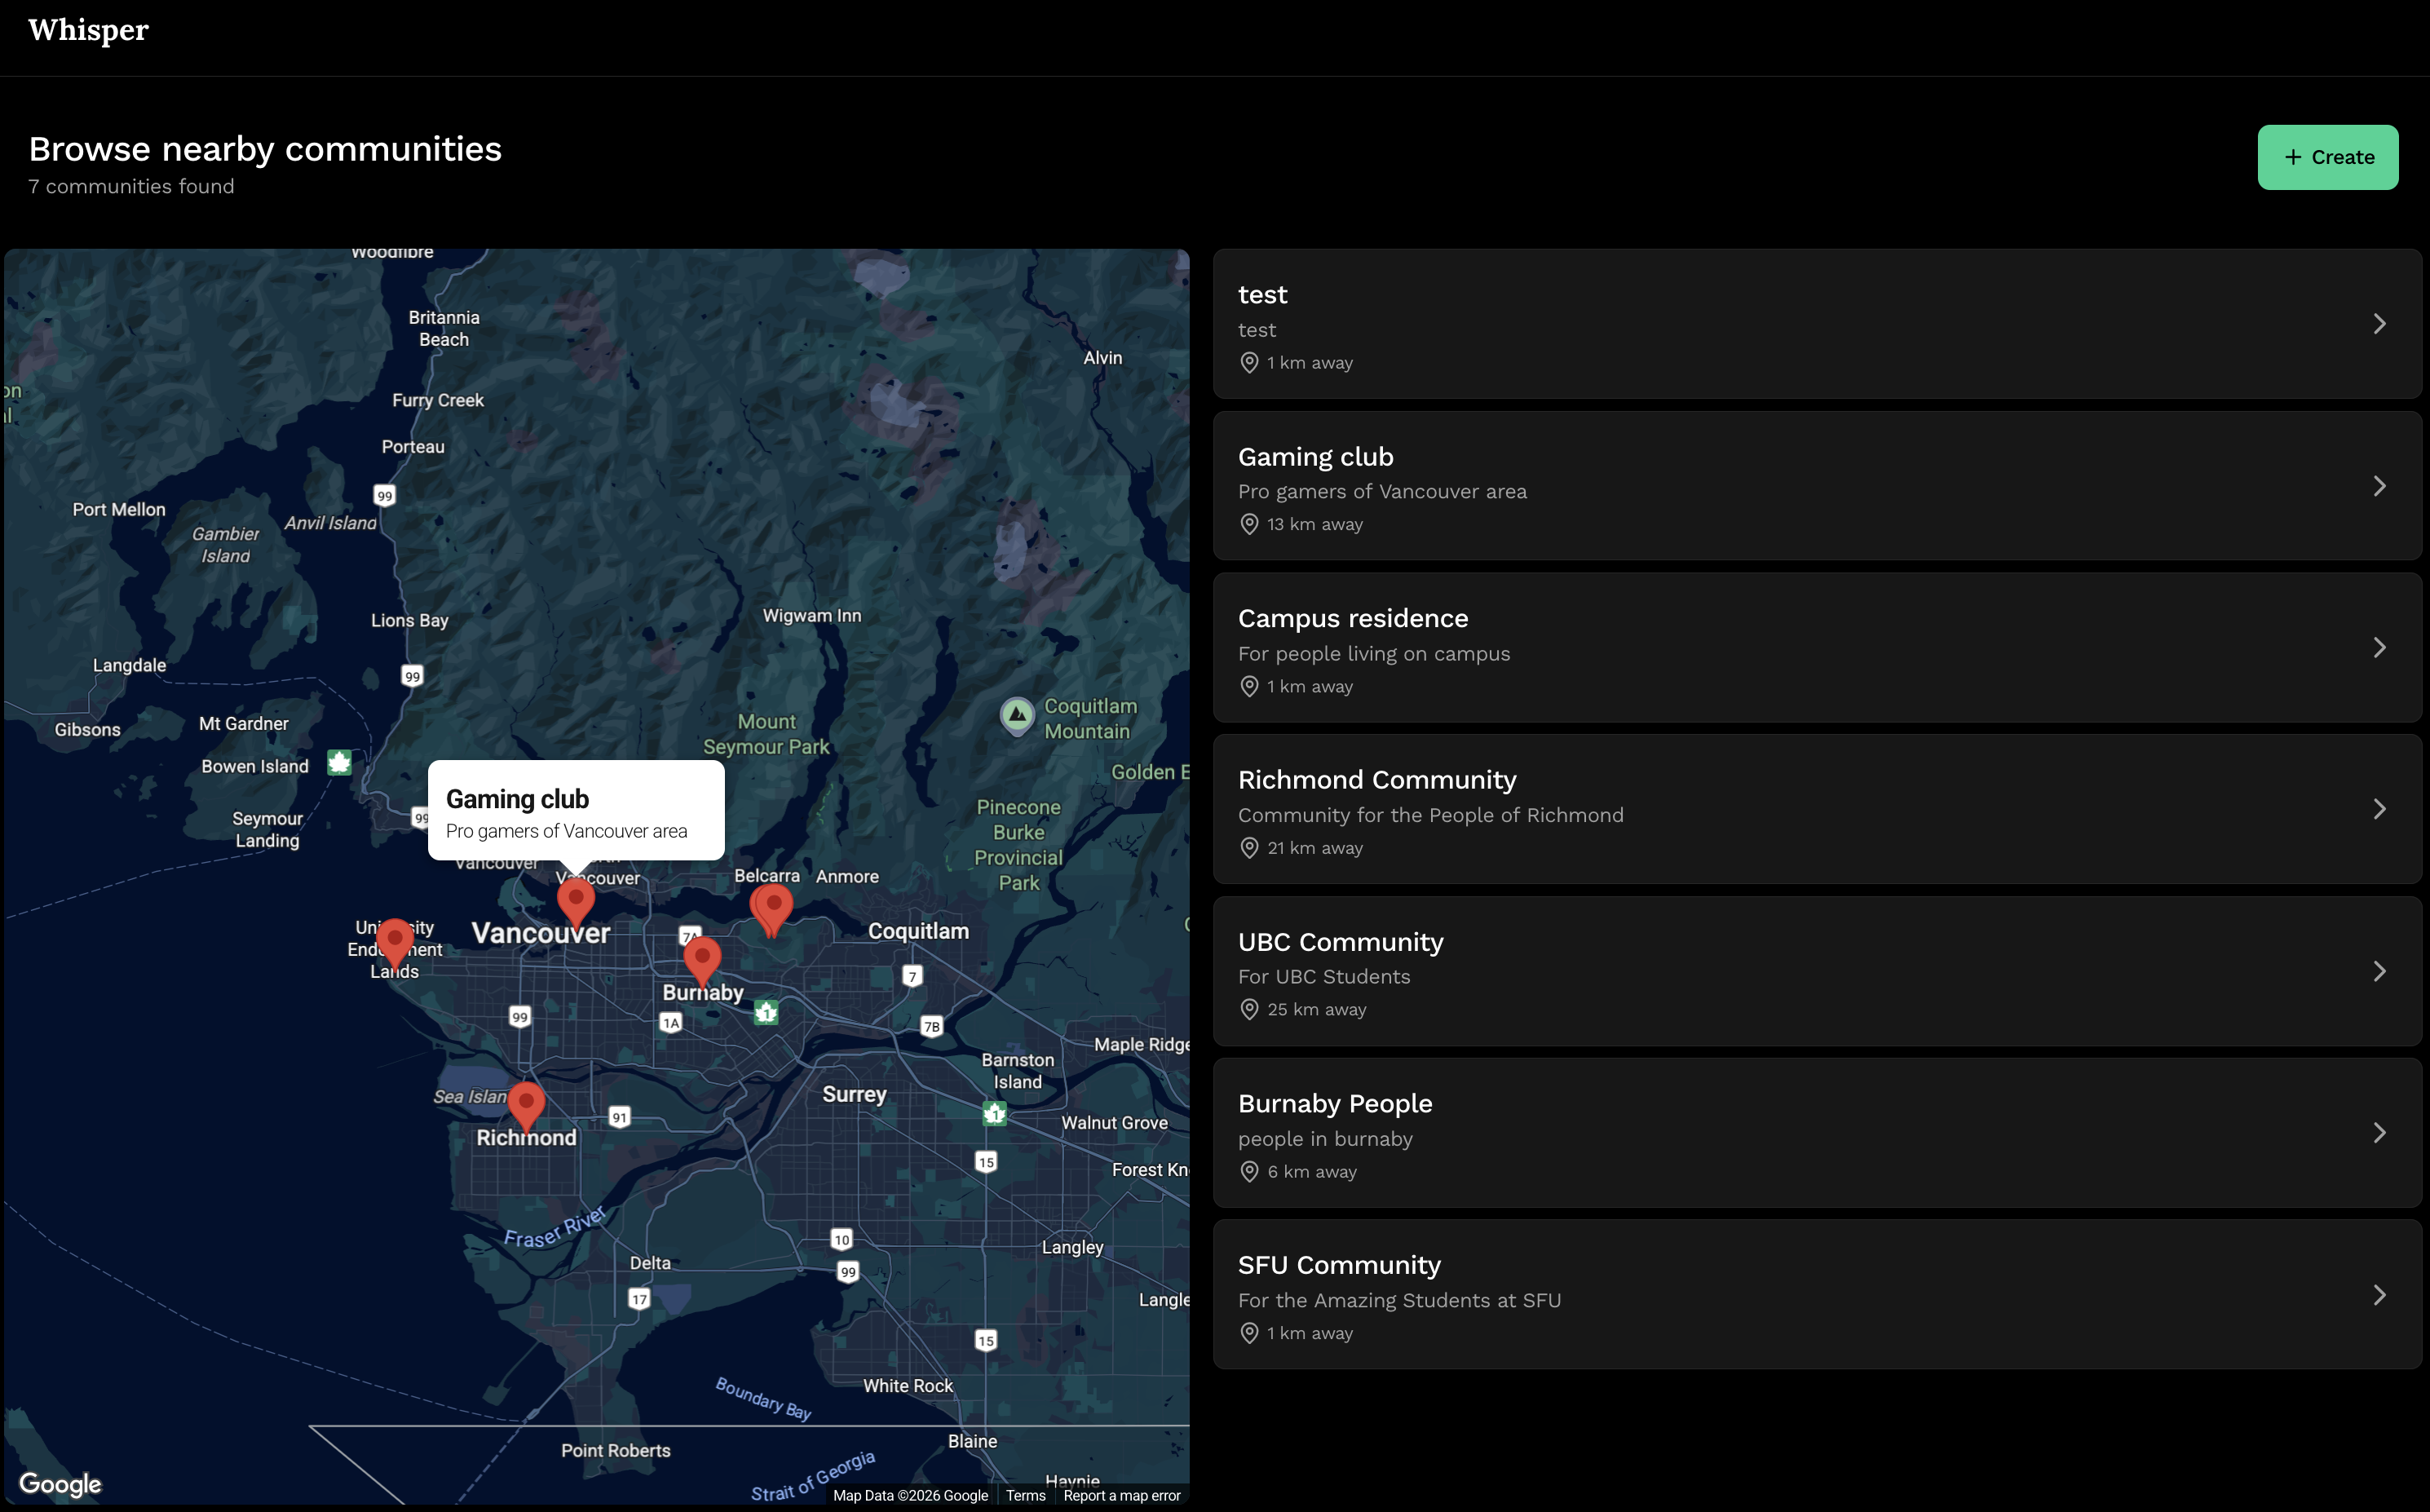Click the Whisper logo in header
This screenshot has height=1512, width=2430.
88,30
